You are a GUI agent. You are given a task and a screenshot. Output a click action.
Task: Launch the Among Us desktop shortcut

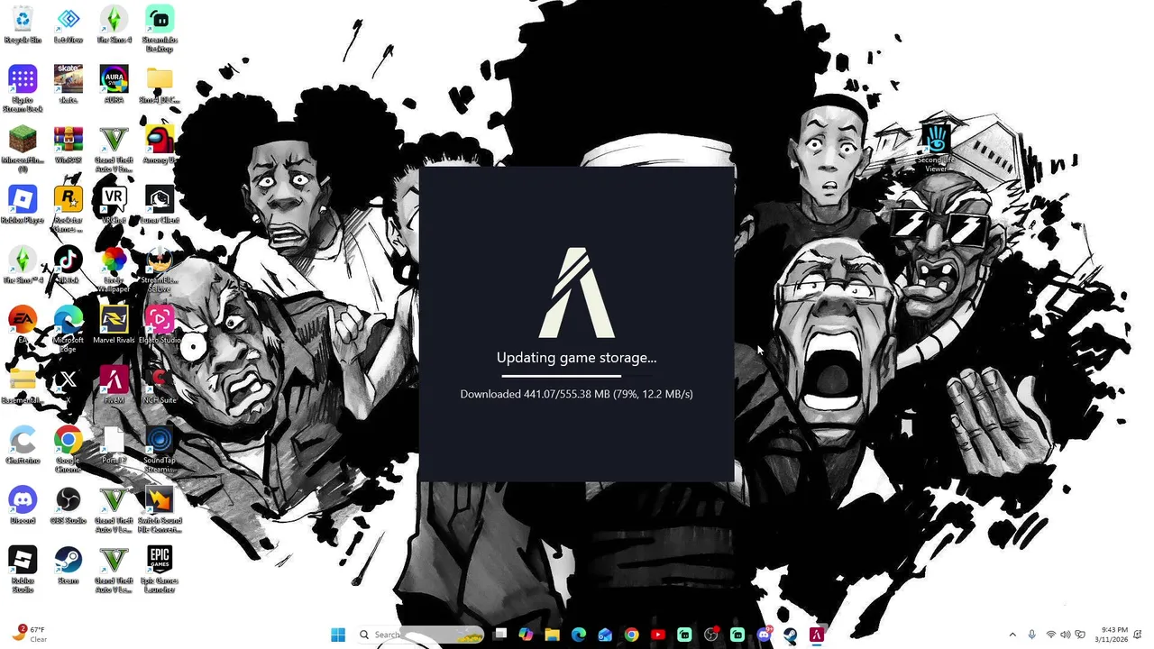(160, 144)
